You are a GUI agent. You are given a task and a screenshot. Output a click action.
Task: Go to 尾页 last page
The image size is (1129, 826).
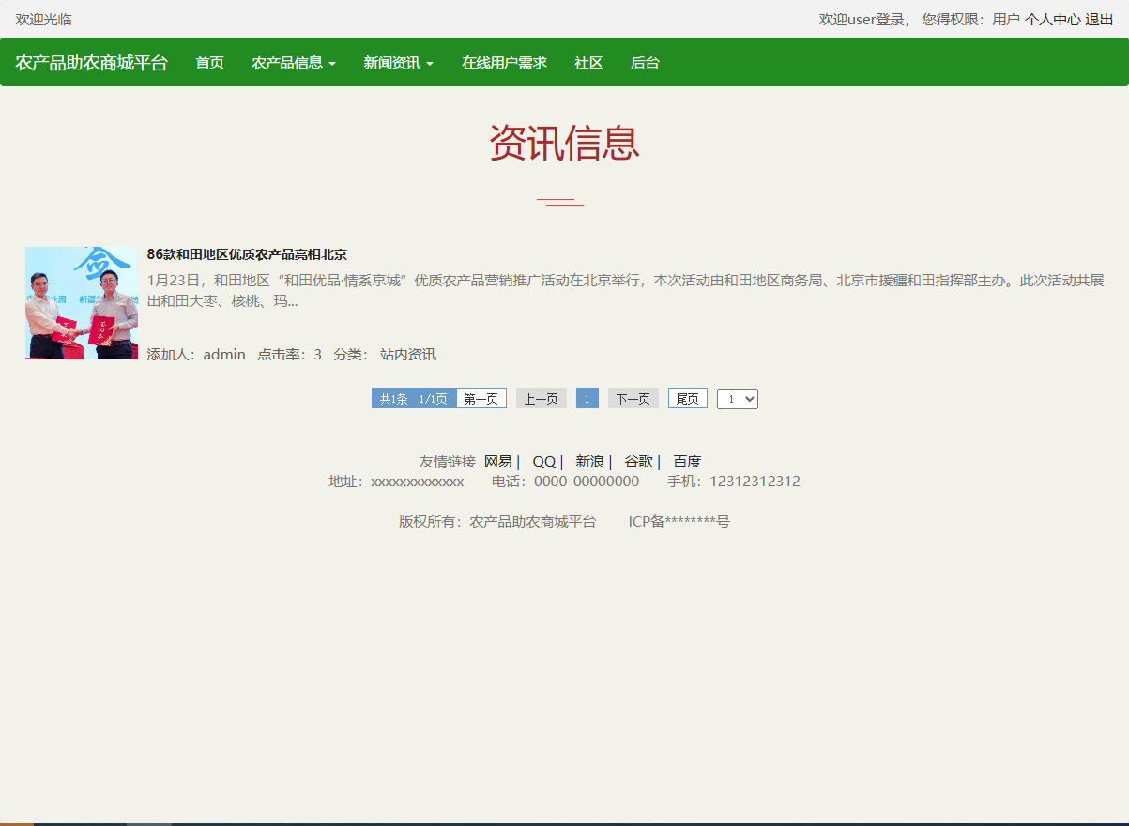coord(687,398)
